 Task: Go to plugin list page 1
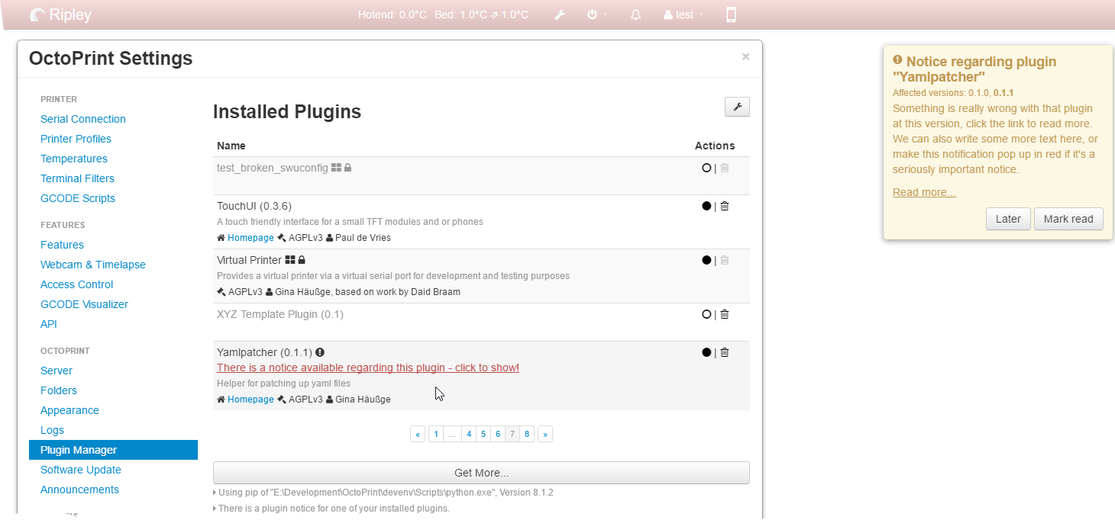coord(435,434)
